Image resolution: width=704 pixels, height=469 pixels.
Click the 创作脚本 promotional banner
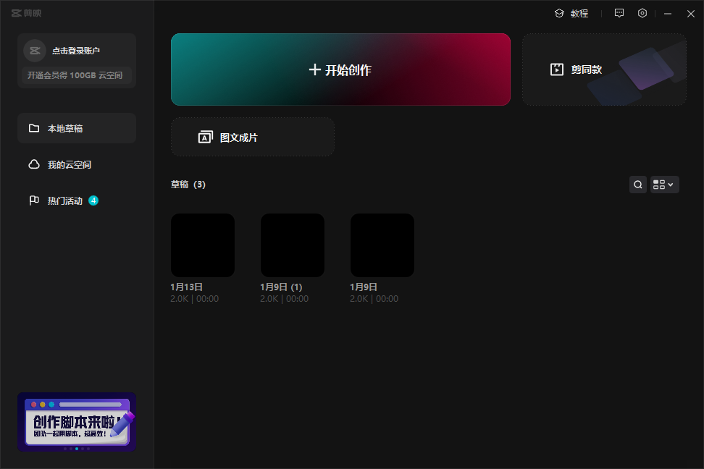[x=77, y=421]
